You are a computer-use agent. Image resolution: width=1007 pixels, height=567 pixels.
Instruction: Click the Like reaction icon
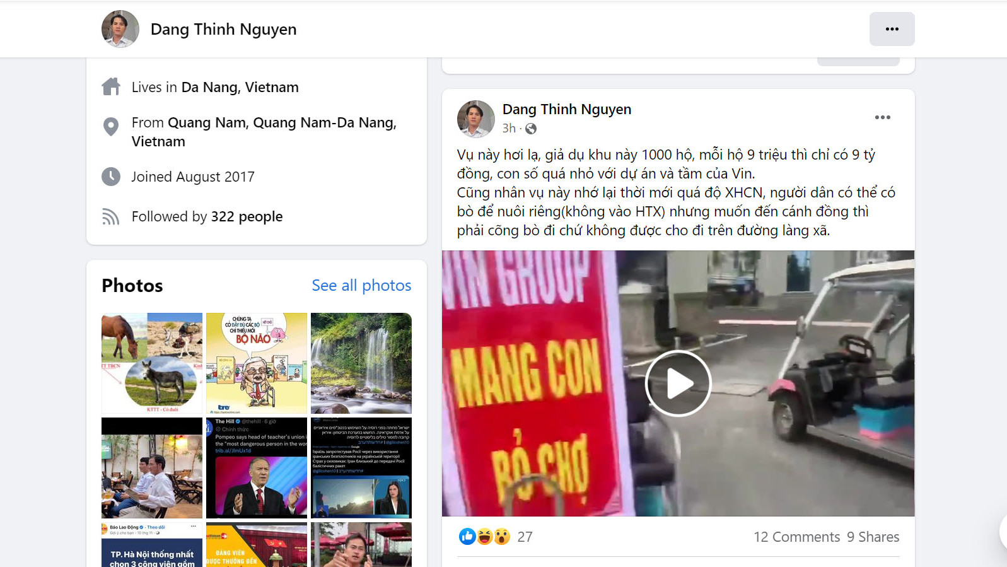[467, 537]
